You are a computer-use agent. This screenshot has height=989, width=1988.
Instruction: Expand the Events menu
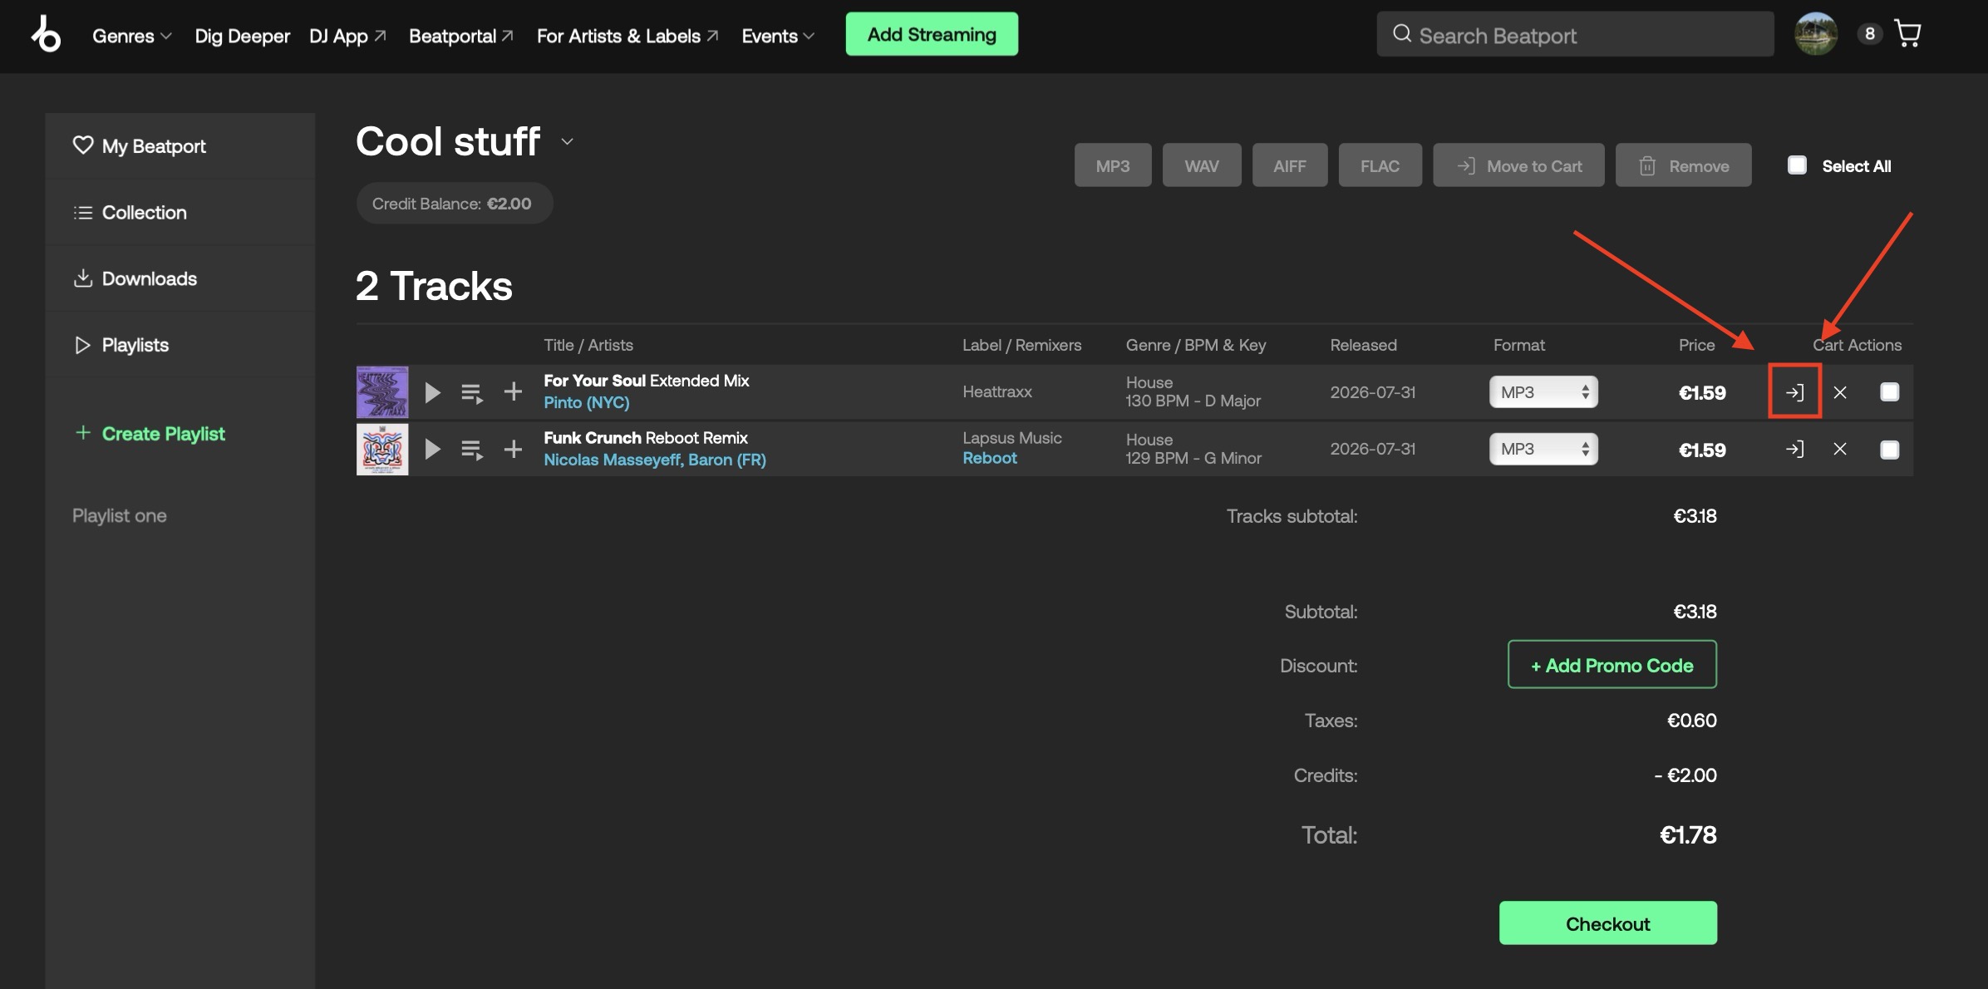point(778,36)
